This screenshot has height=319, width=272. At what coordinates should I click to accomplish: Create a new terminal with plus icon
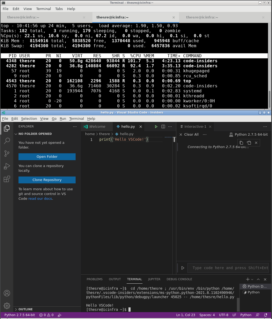248,279
